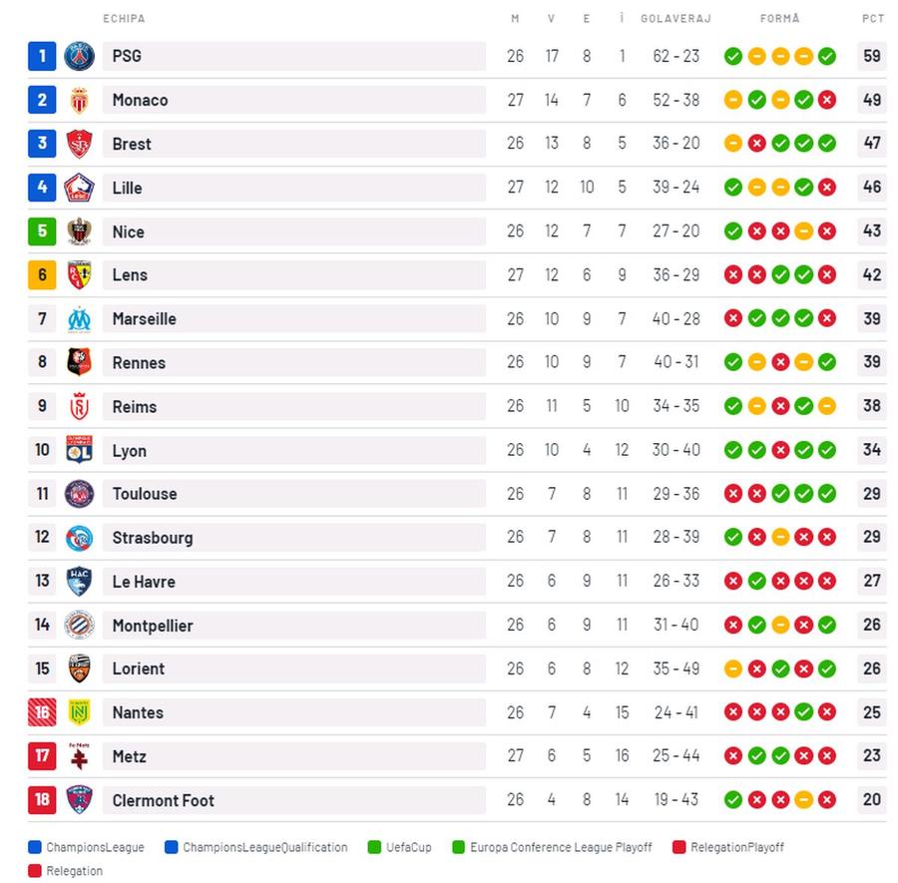Click the blue ChampionsLeague legend swatch

(34, 847)
